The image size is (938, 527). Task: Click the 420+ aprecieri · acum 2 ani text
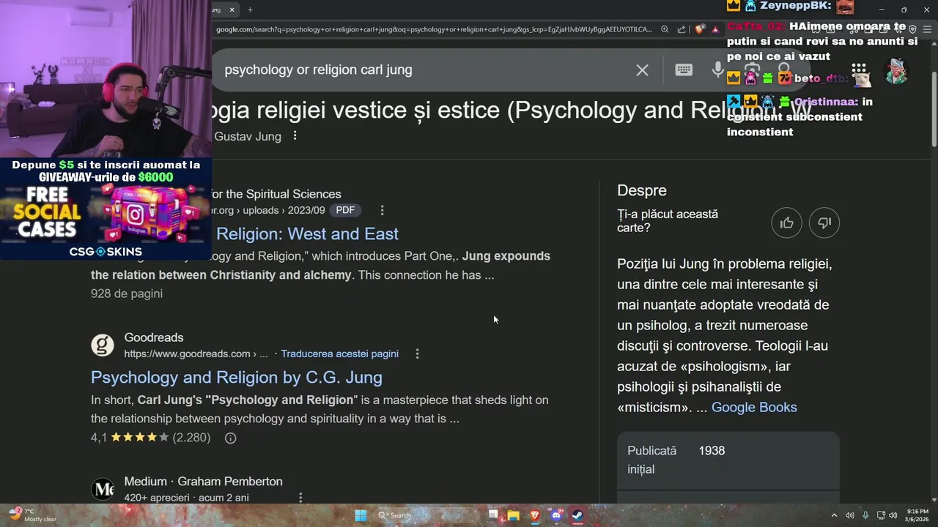[x=186, y=498]
